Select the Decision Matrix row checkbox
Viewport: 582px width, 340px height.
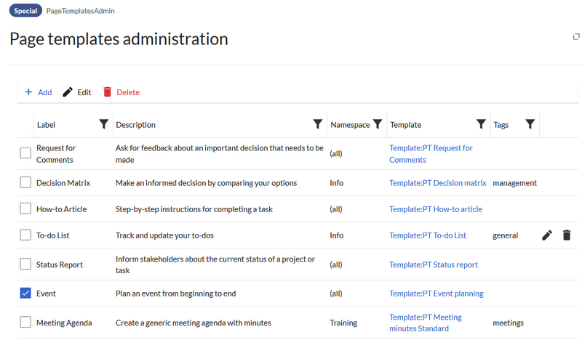click(x=25, y=183)
